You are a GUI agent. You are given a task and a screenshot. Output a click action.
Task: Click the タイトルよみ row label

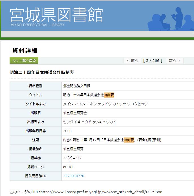point(36,104)
